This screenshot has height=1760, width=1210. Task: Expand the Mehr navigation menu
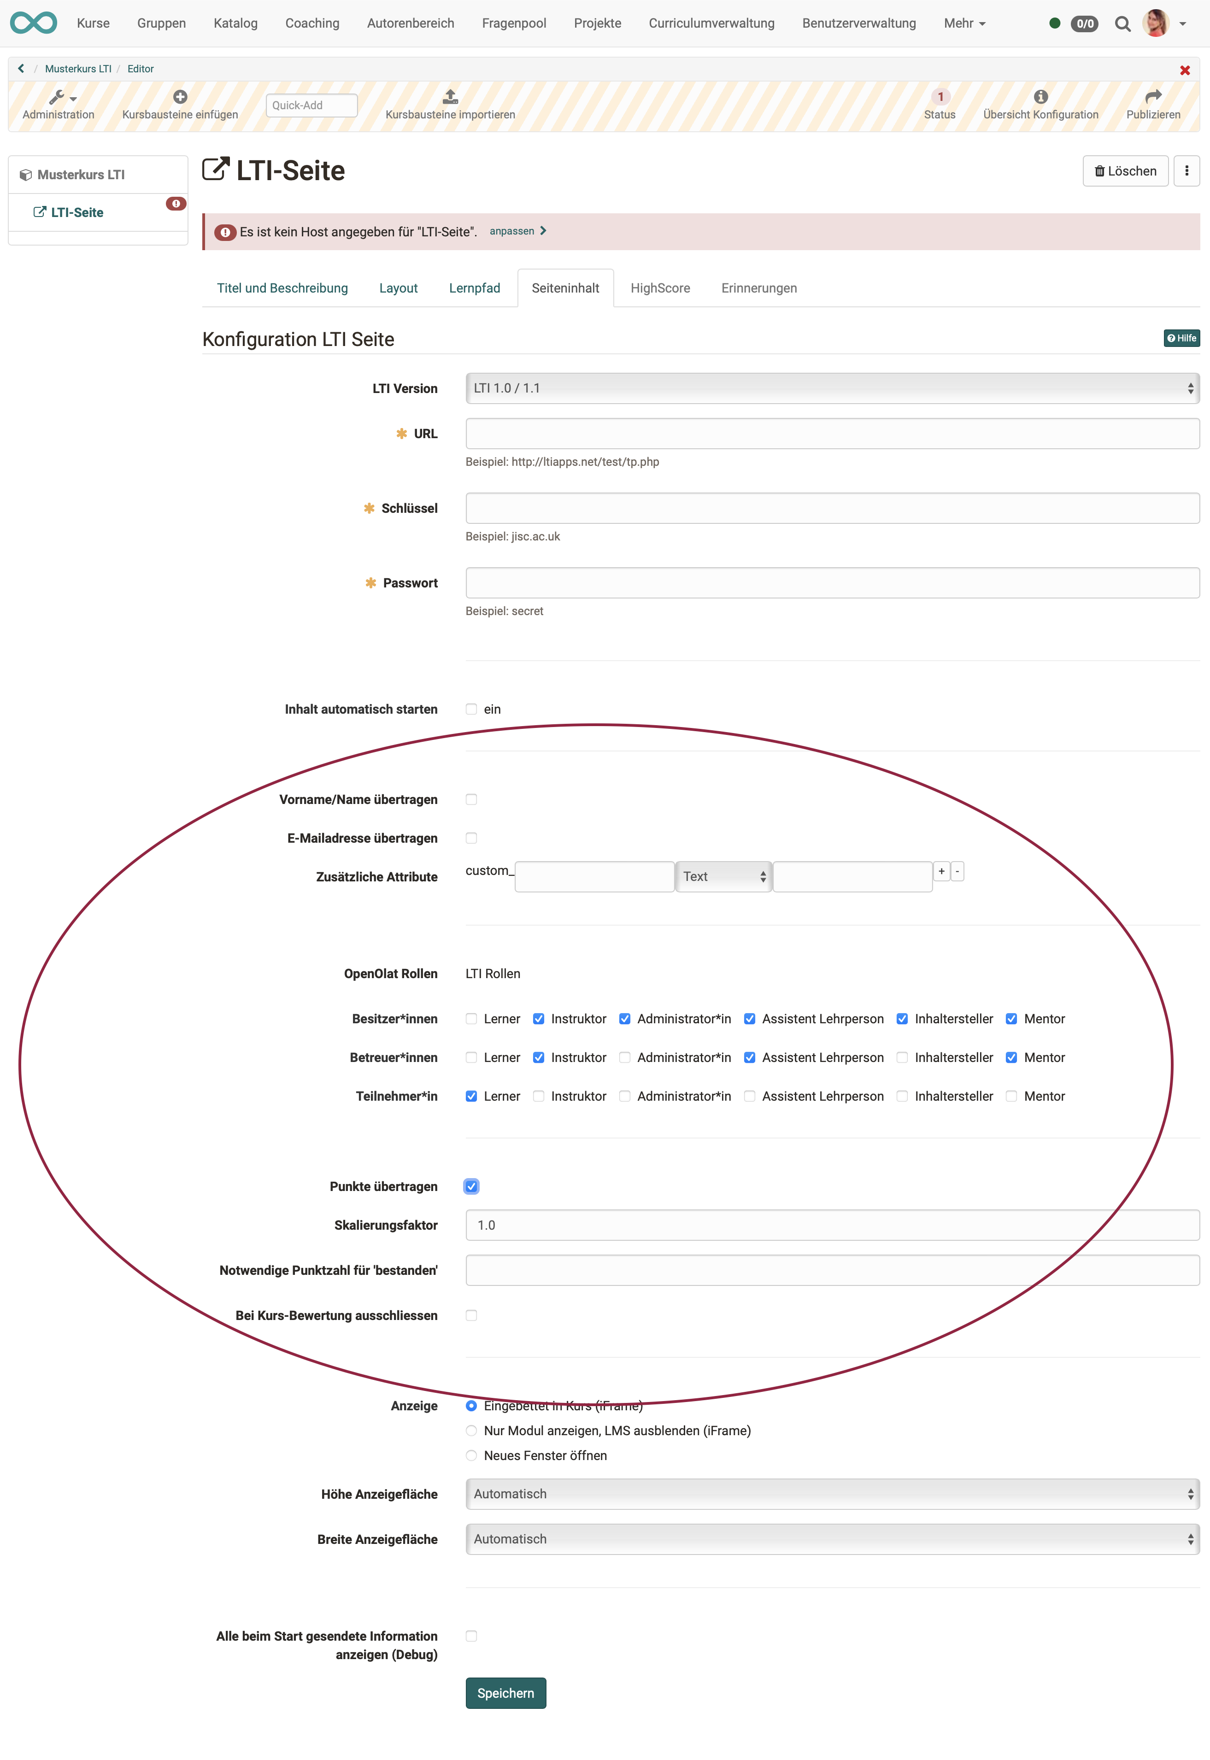963,23
